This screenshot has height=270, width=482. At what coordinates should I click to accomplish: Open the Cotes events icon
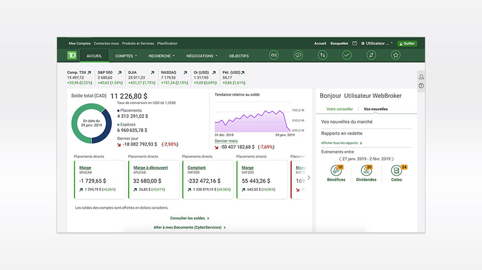(396, 171)
